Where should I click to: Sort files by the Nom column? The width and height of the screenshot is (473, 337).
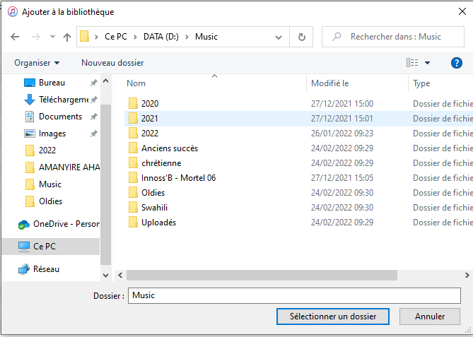click(x=136, y=83)
